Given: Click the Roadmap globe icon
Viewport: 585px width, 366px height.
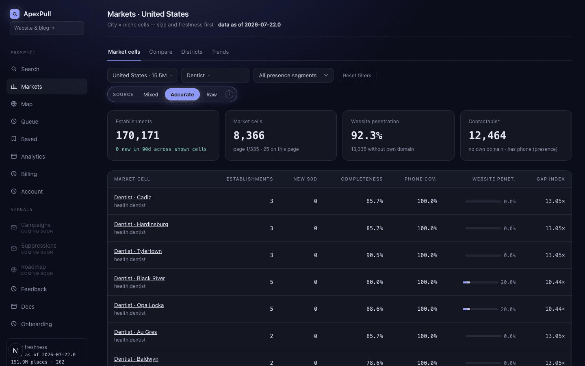Looking at the screenshot, I should [14, 270].
